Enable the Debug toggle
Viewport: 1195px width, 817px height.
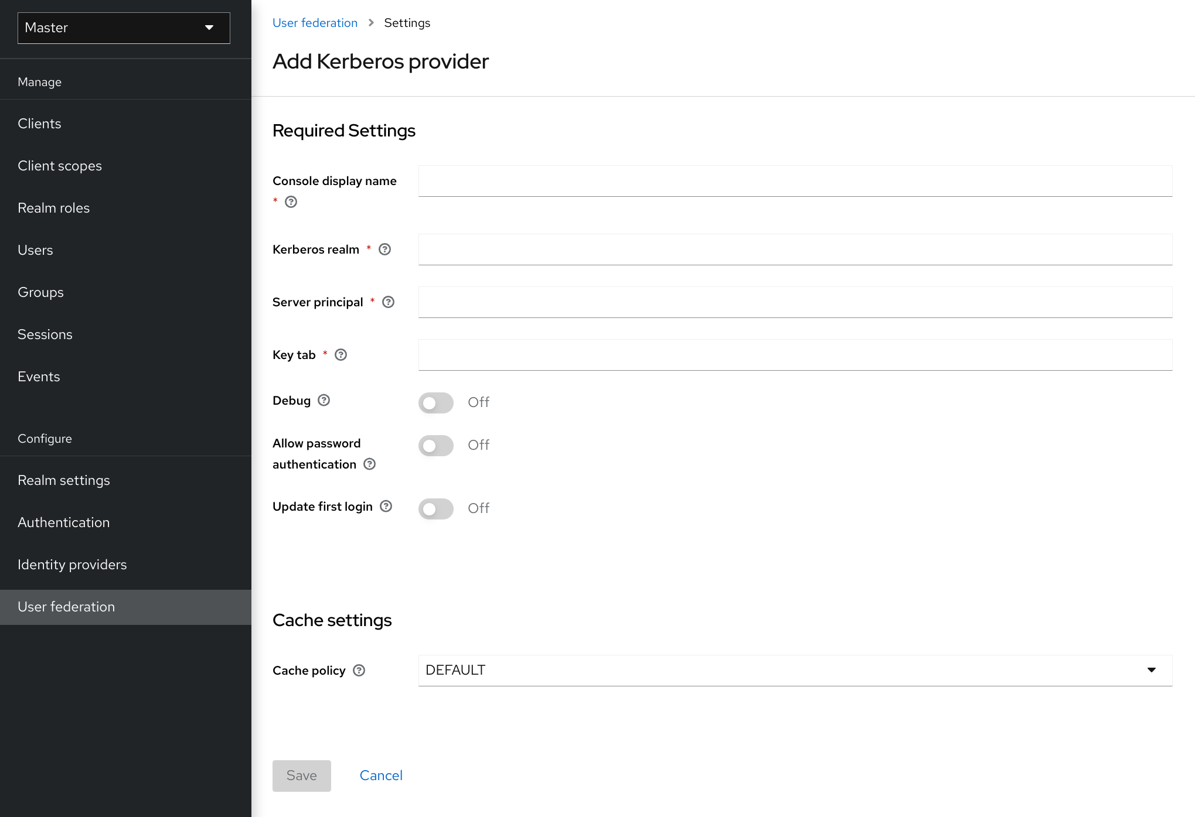(x=435, y=403)
